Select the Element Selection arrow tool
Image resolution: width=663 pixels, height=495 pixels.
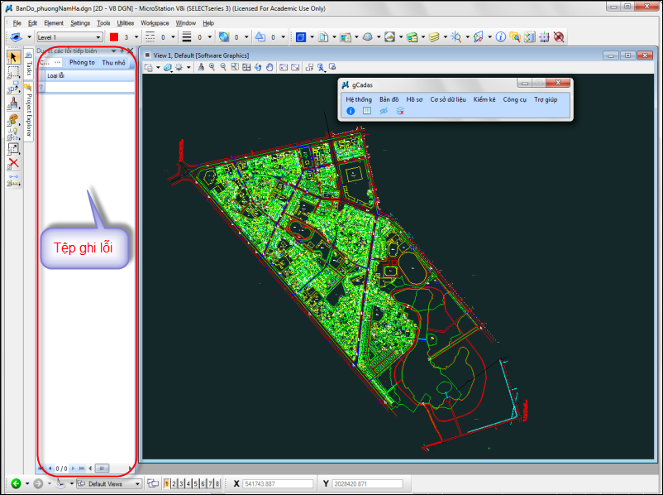(13, 57)
